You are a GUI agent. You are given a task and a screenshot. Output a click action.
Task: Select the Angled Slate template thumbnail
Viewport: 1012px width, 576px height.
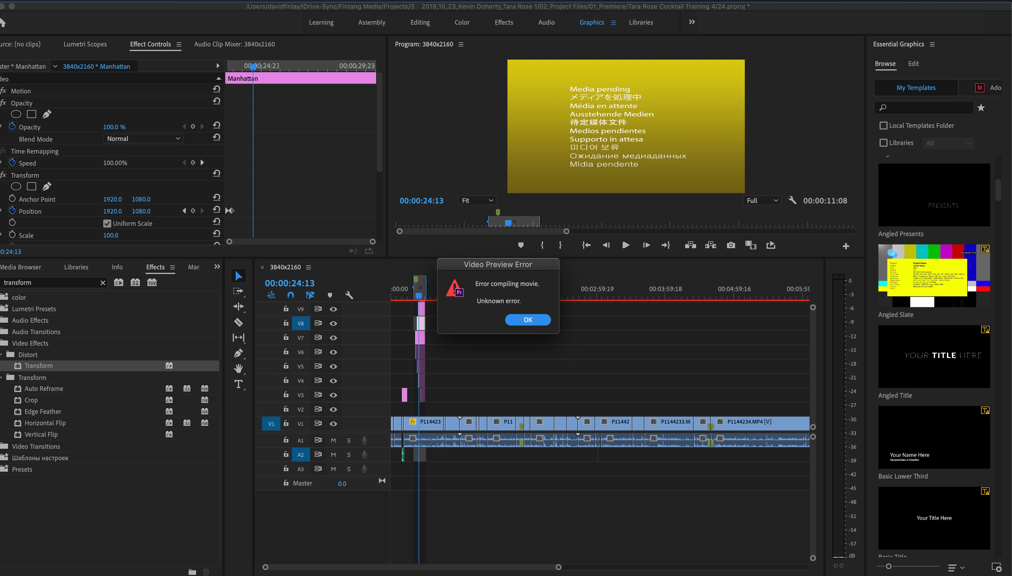coord(934,276)
